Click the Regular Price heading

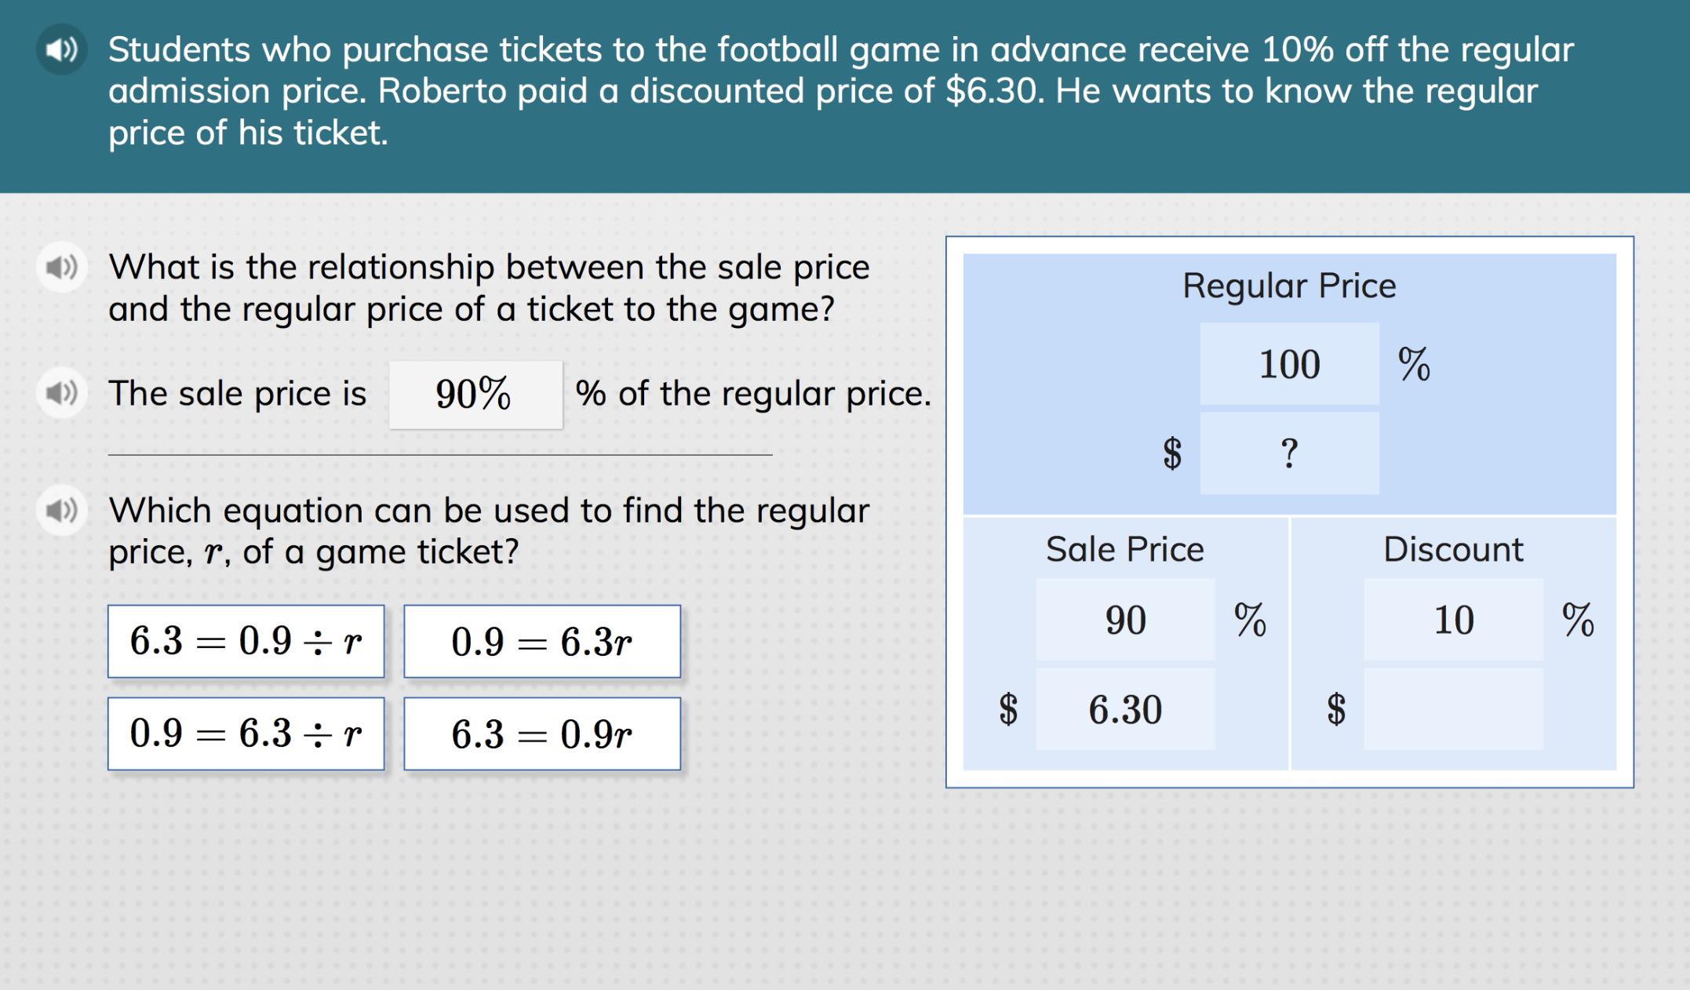1289,286
